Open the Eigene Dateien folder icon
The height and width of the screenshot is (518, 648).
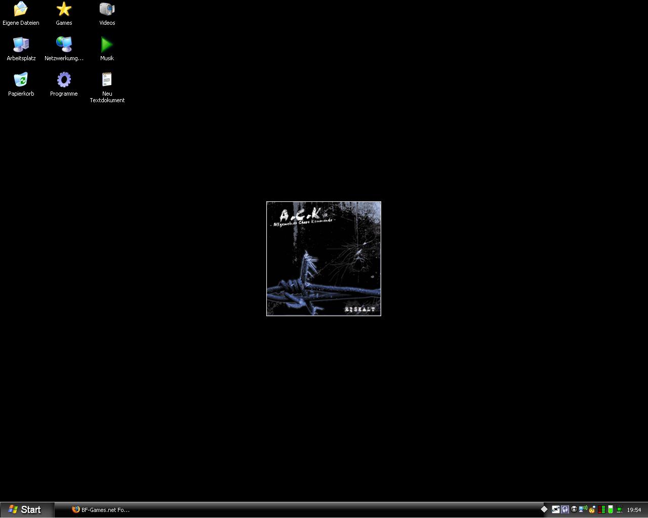[x=21, y=9]
